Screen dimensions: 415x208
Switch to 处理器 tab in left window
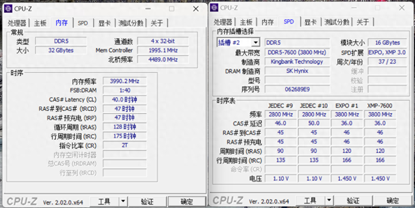[x=17, y=23]
